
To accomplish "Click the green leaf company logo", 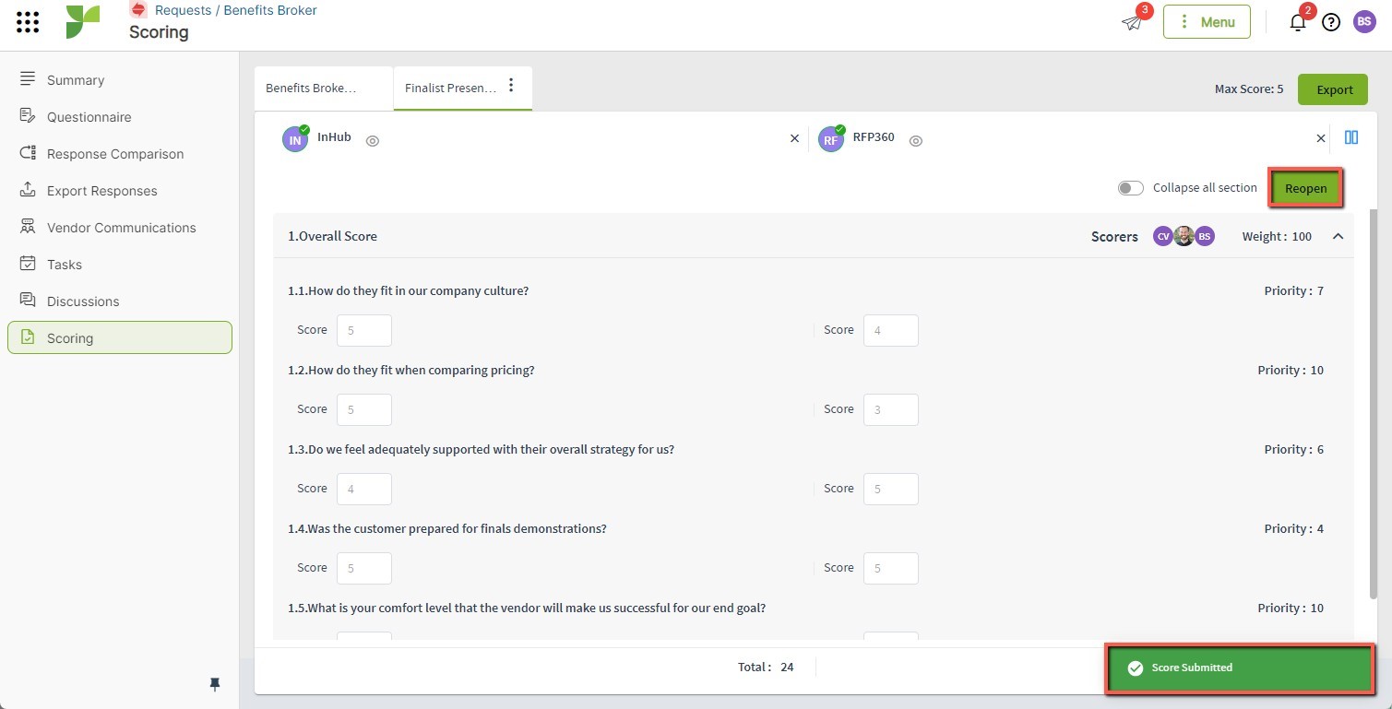I will click(83, 22).
